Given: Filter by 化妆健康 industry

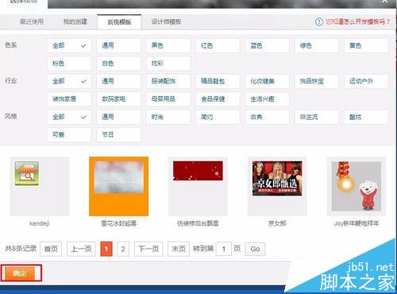Looking at the screenshot, I should click(x=268, y=81).
